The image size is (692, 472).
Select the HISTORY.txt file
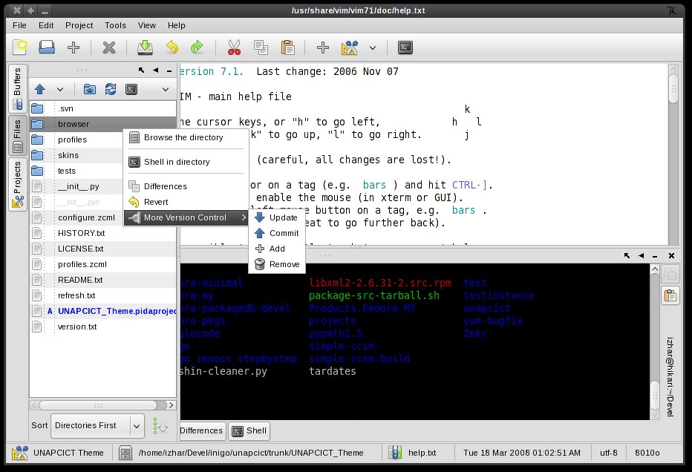[x=102, y=233]
